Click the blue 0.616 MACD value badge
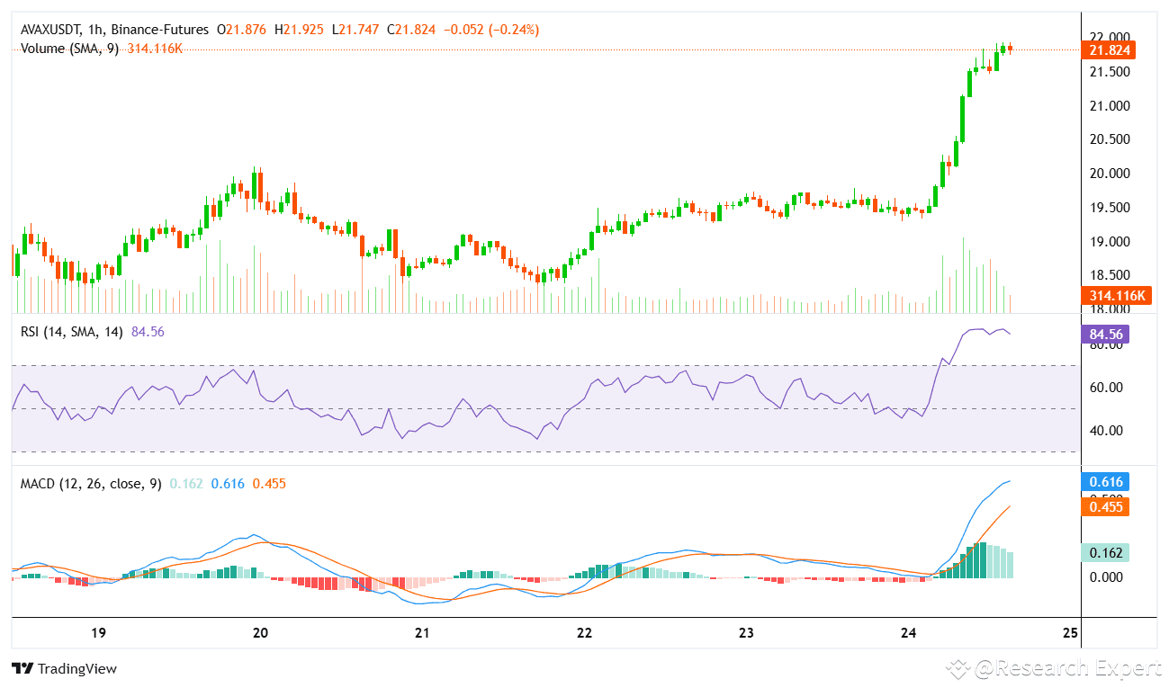 1107,482
